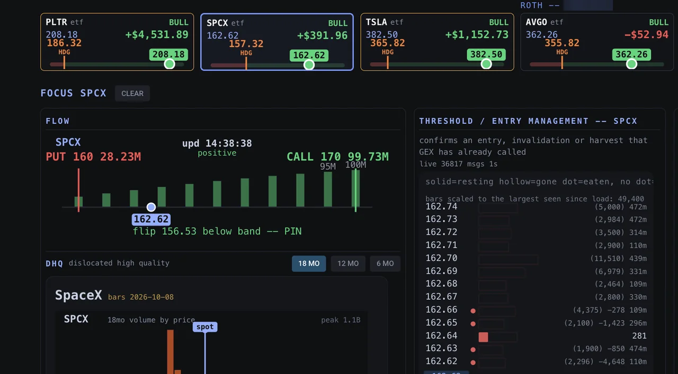This screenshot has width=678, height=374.
Task: Click the CALL 170 99.73M label
Action: tap(337, 157)
